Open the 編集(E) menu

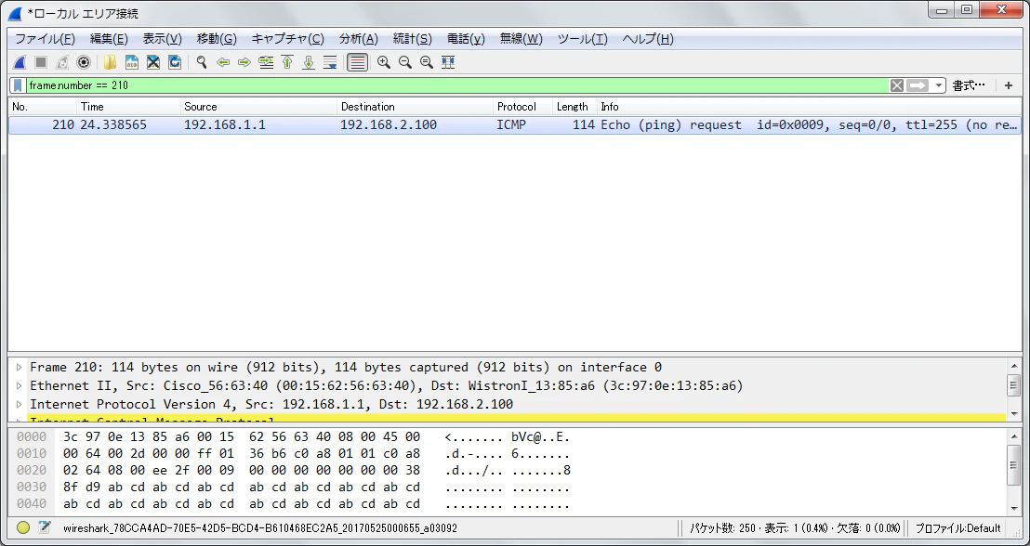(x=109, y=39)
